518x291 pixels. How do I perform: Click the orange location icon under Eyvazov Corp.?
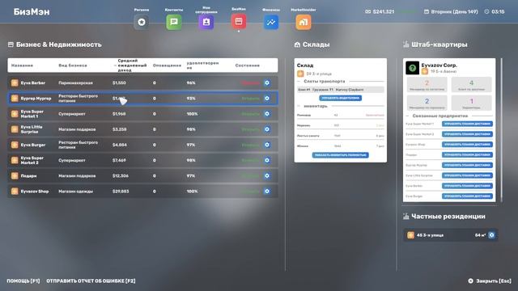point(425,71)
